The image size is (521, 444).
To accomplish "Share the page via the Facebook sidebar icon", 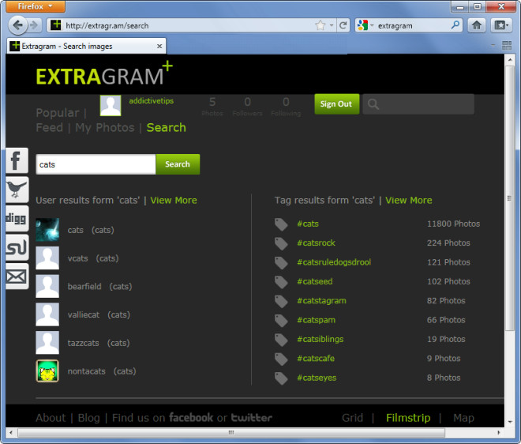I will (17, 160).
